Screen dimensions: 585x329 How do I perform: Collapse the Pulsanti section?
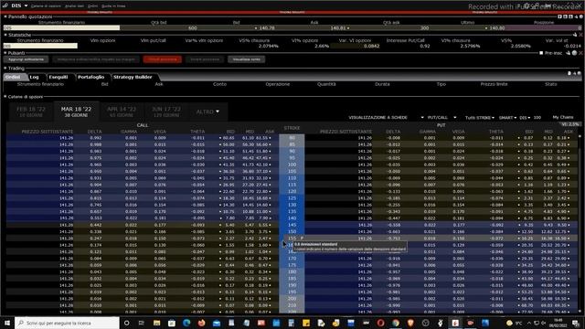5,53
